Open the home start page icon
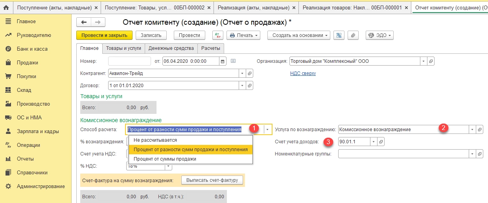 pos(6,7)
